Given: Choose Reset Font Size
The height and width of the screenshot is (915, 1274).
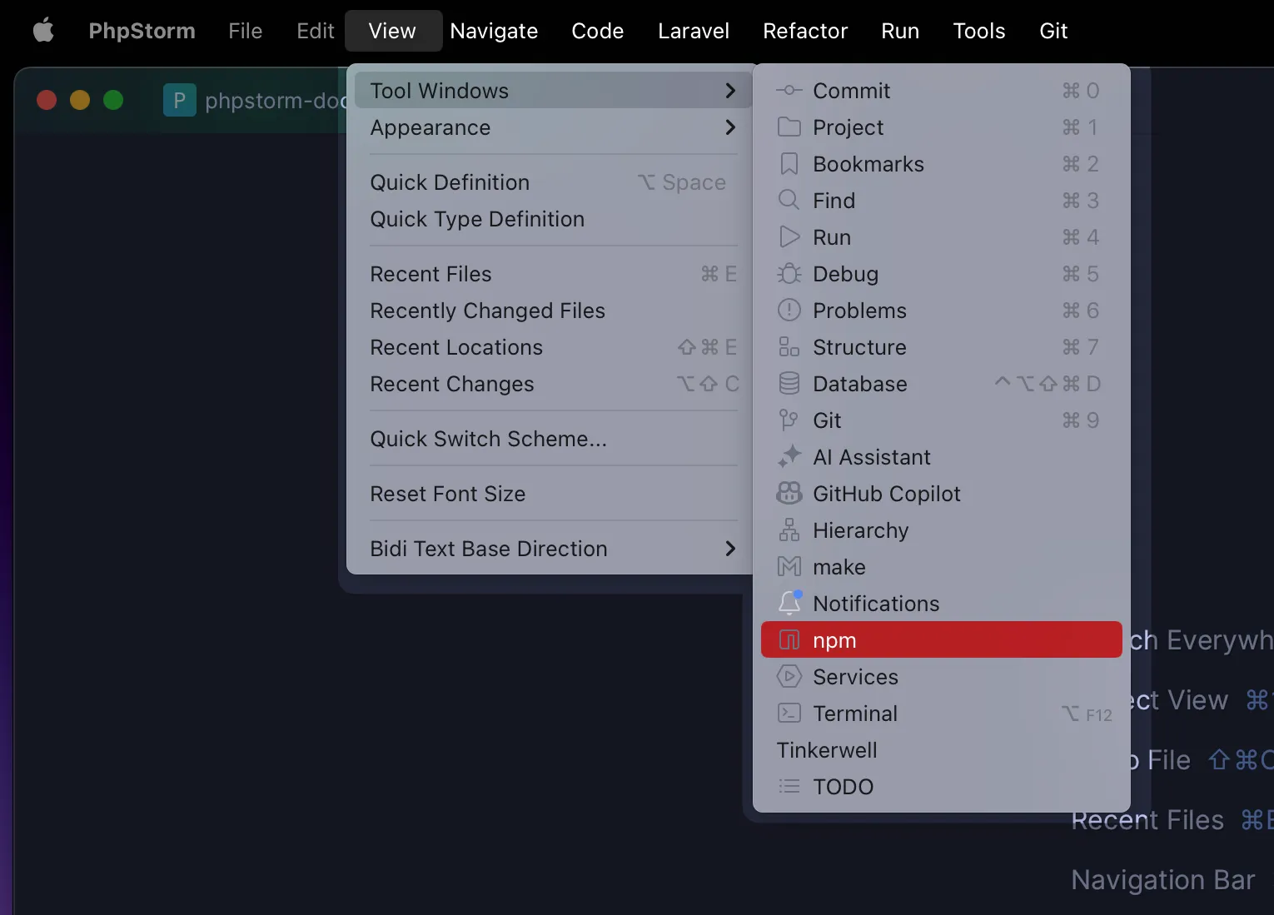Looking at the screenshot, I should pos(550,494).
